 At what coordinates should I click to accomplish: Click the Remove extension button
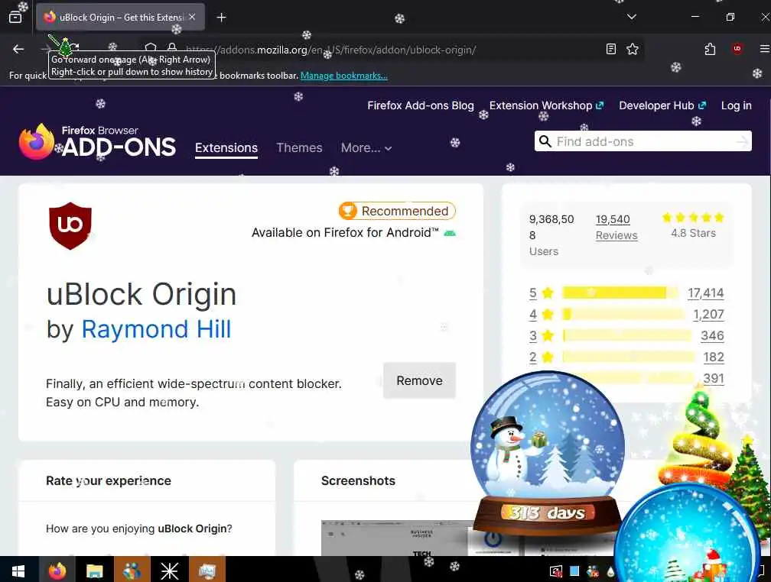(x=419, y=380)
